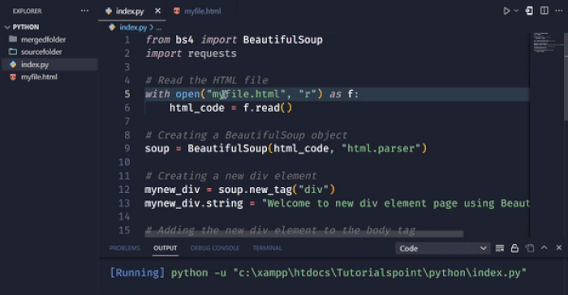
Task: Click the open changes icon in editor toolbar
Action: [x=529, y=11]
